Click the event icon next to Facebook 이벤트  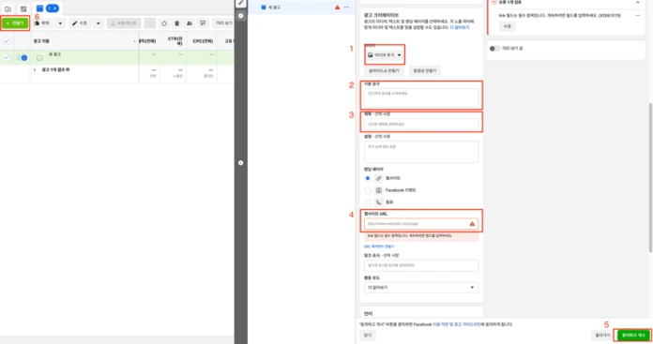click(x=378, y=190)
